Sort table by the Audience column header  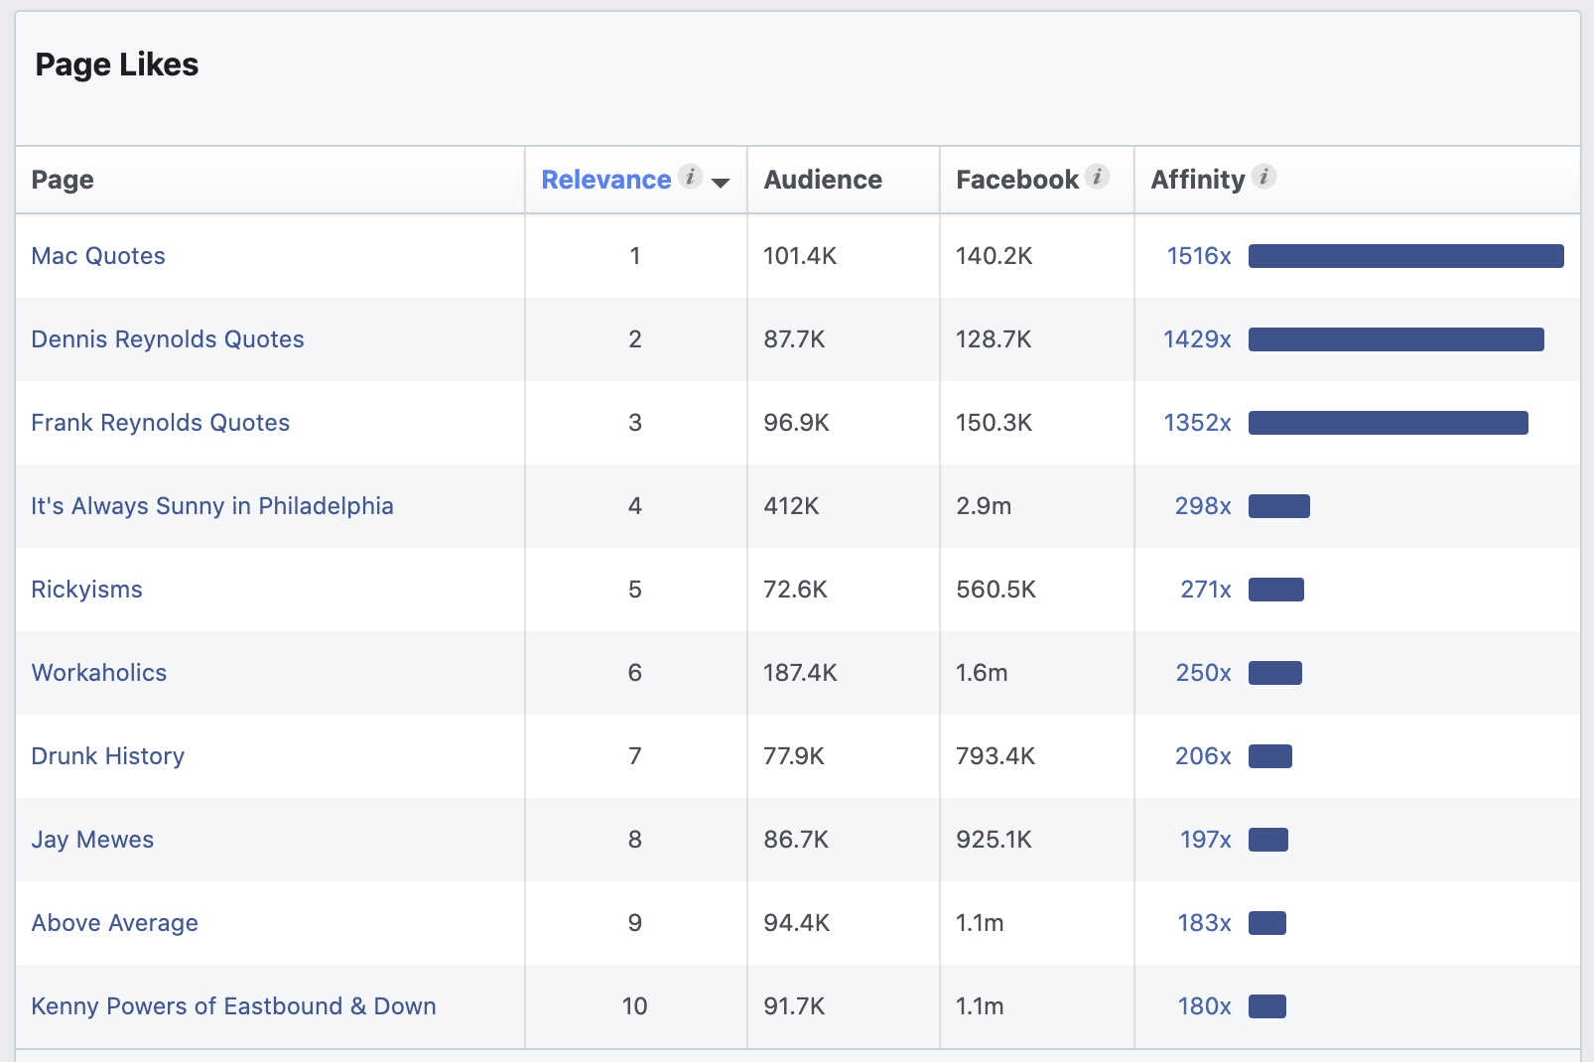coord(822,180)
